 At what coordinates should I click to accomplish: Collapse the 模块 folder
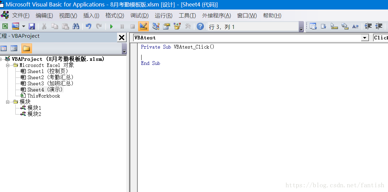8,102
